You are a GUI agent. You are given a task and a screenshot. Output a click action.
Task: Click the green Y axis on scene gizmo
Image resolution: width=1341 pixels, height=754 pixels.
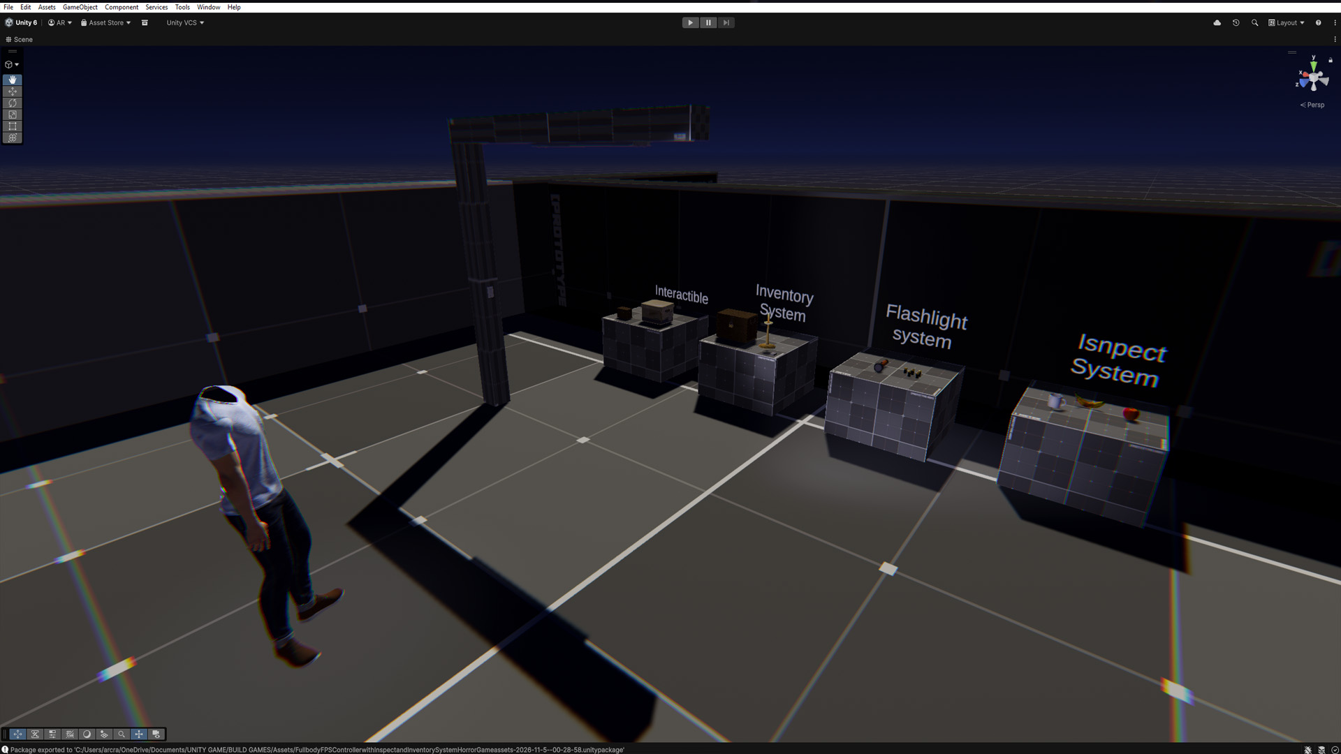(1314, 65)
